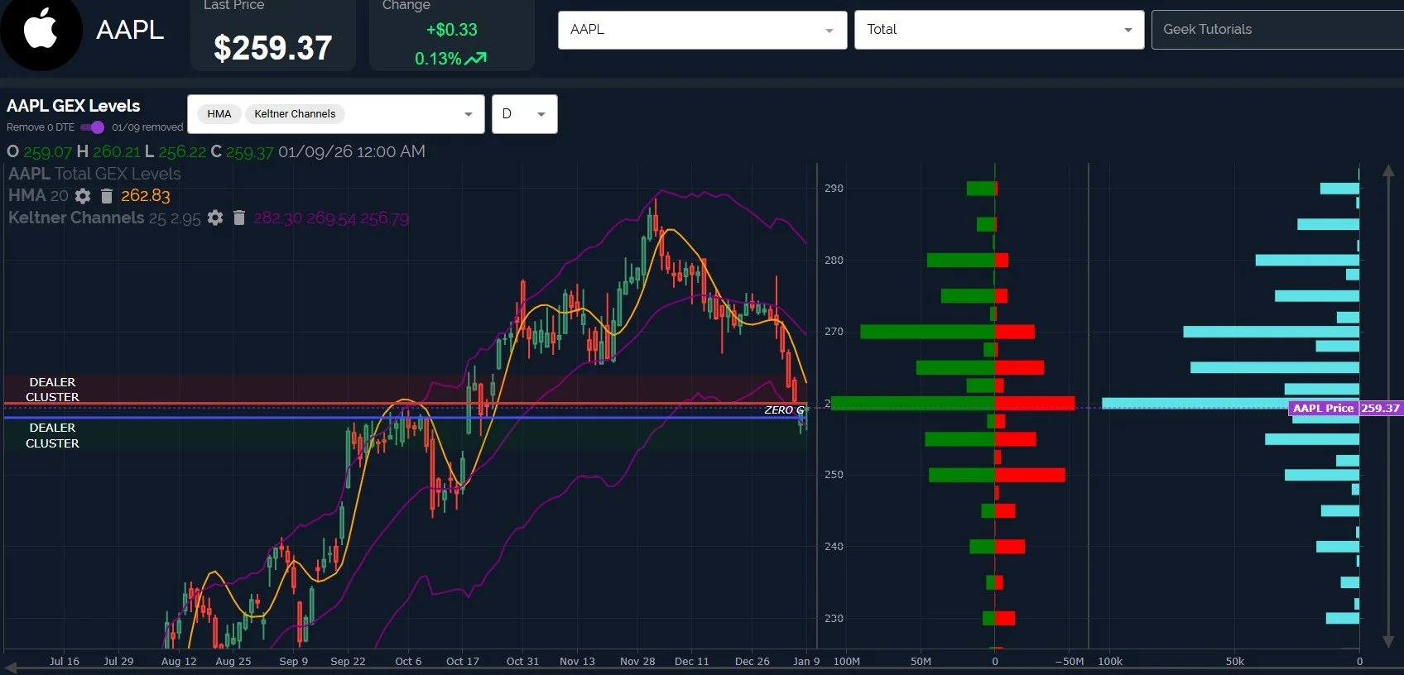Click the HMA value 262.83
The width and height of the screenshot is (1404, 675).
[x=146, y=196]
